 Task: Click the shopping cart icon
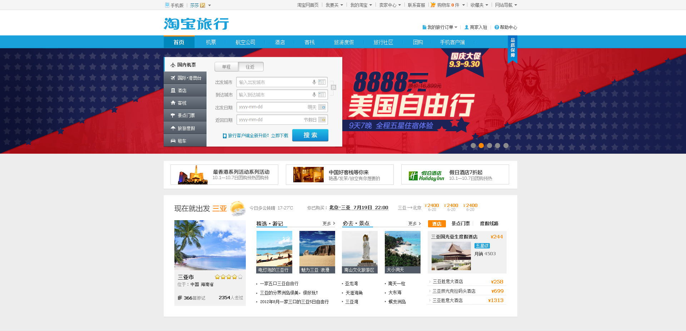tap(433, 5)
